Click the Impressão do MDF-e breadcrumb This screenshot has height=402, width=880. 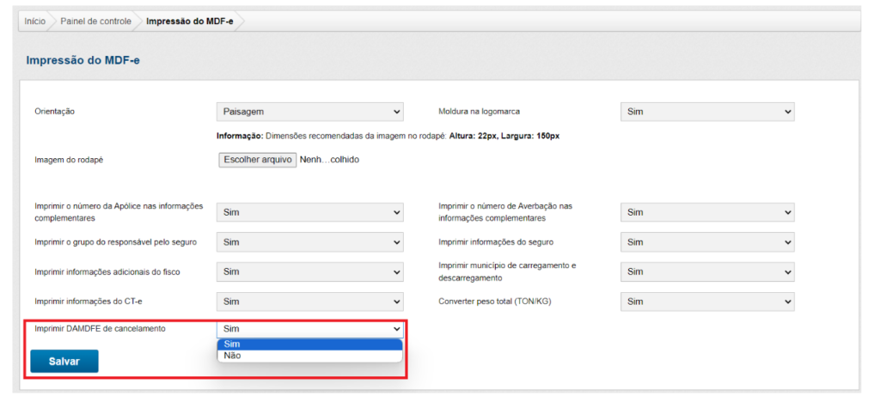pos(190,21)
